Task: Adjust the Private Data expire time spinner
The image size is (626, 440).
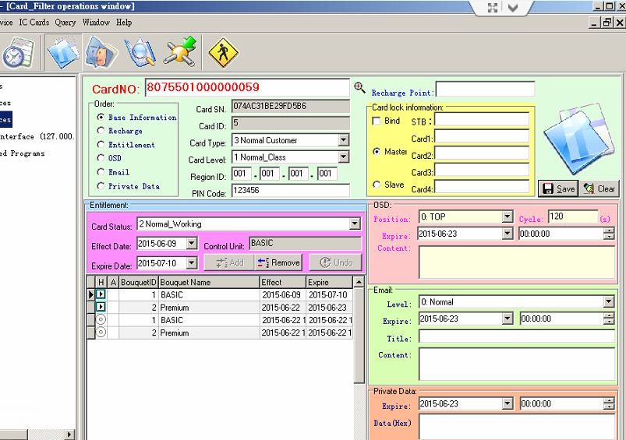Action: [608, 403]
